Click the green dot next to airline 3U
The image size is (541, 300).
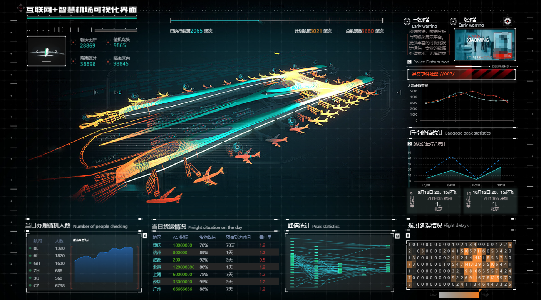pos(30,278)
